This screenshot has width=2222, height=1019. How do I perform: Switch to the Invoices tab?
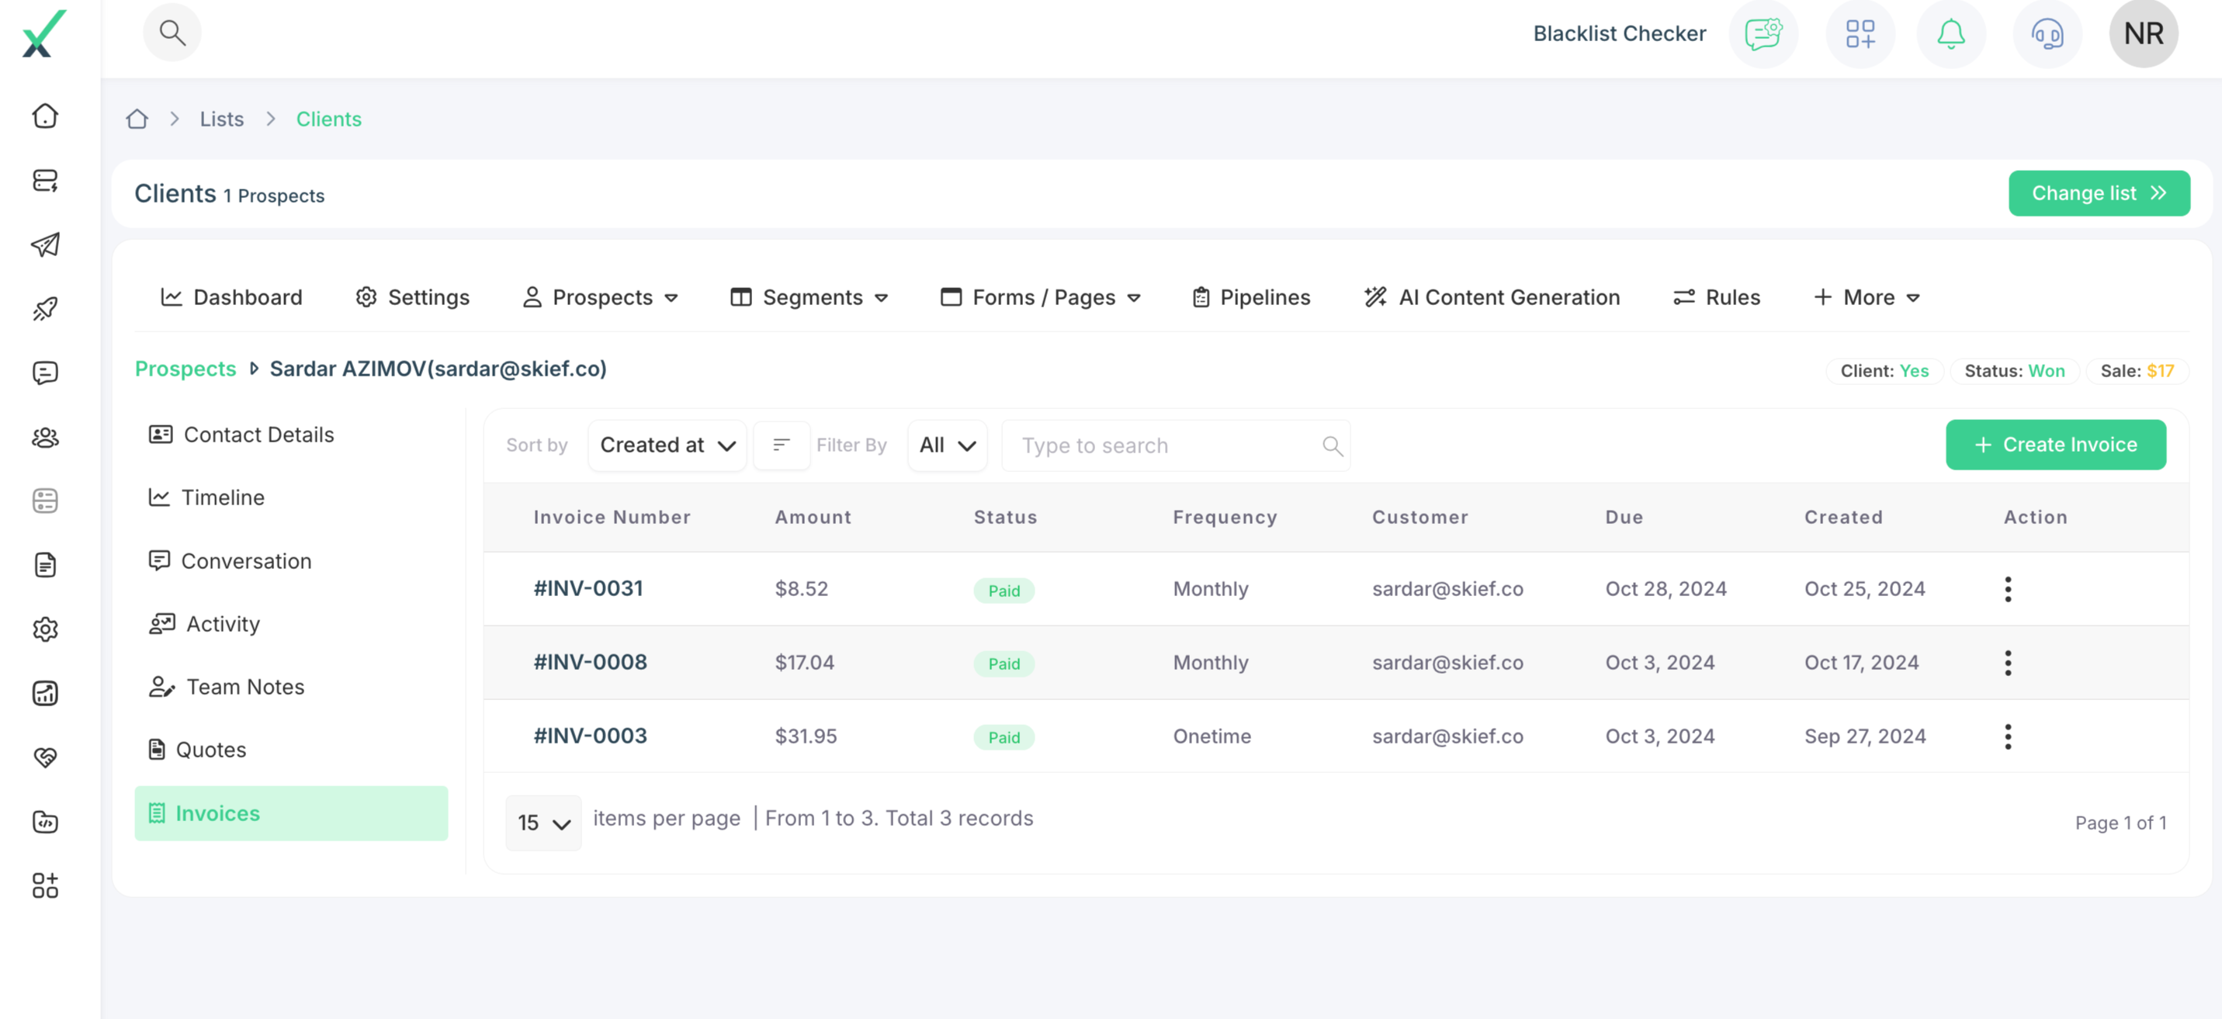coord(291,813)
